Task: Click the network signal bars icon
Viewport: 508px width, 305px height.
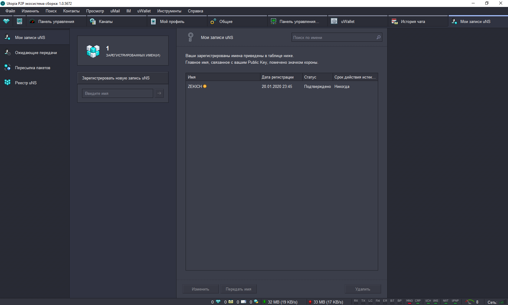Action: (503, 302)
